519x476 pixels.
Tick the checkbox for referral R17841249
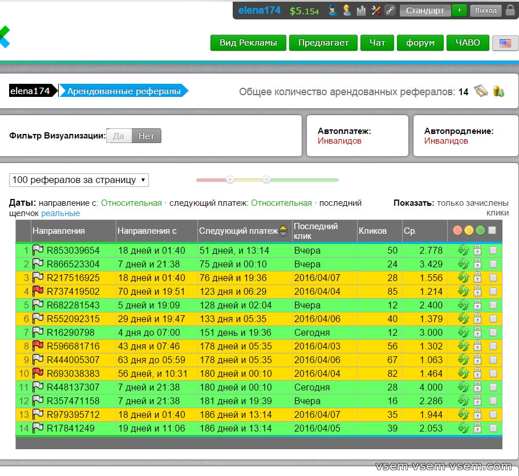click(x=493, y=428)
